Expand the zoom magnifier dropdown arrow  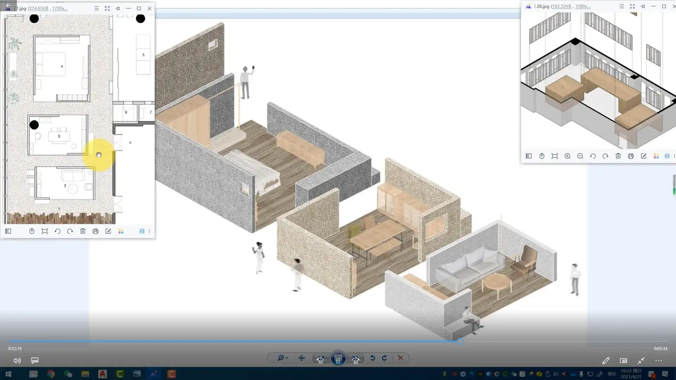(287, 358)
